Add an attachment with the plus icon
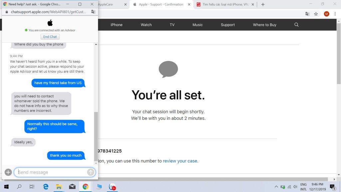The width and height of the screenshot is (341, 192). tap(8, 172)
